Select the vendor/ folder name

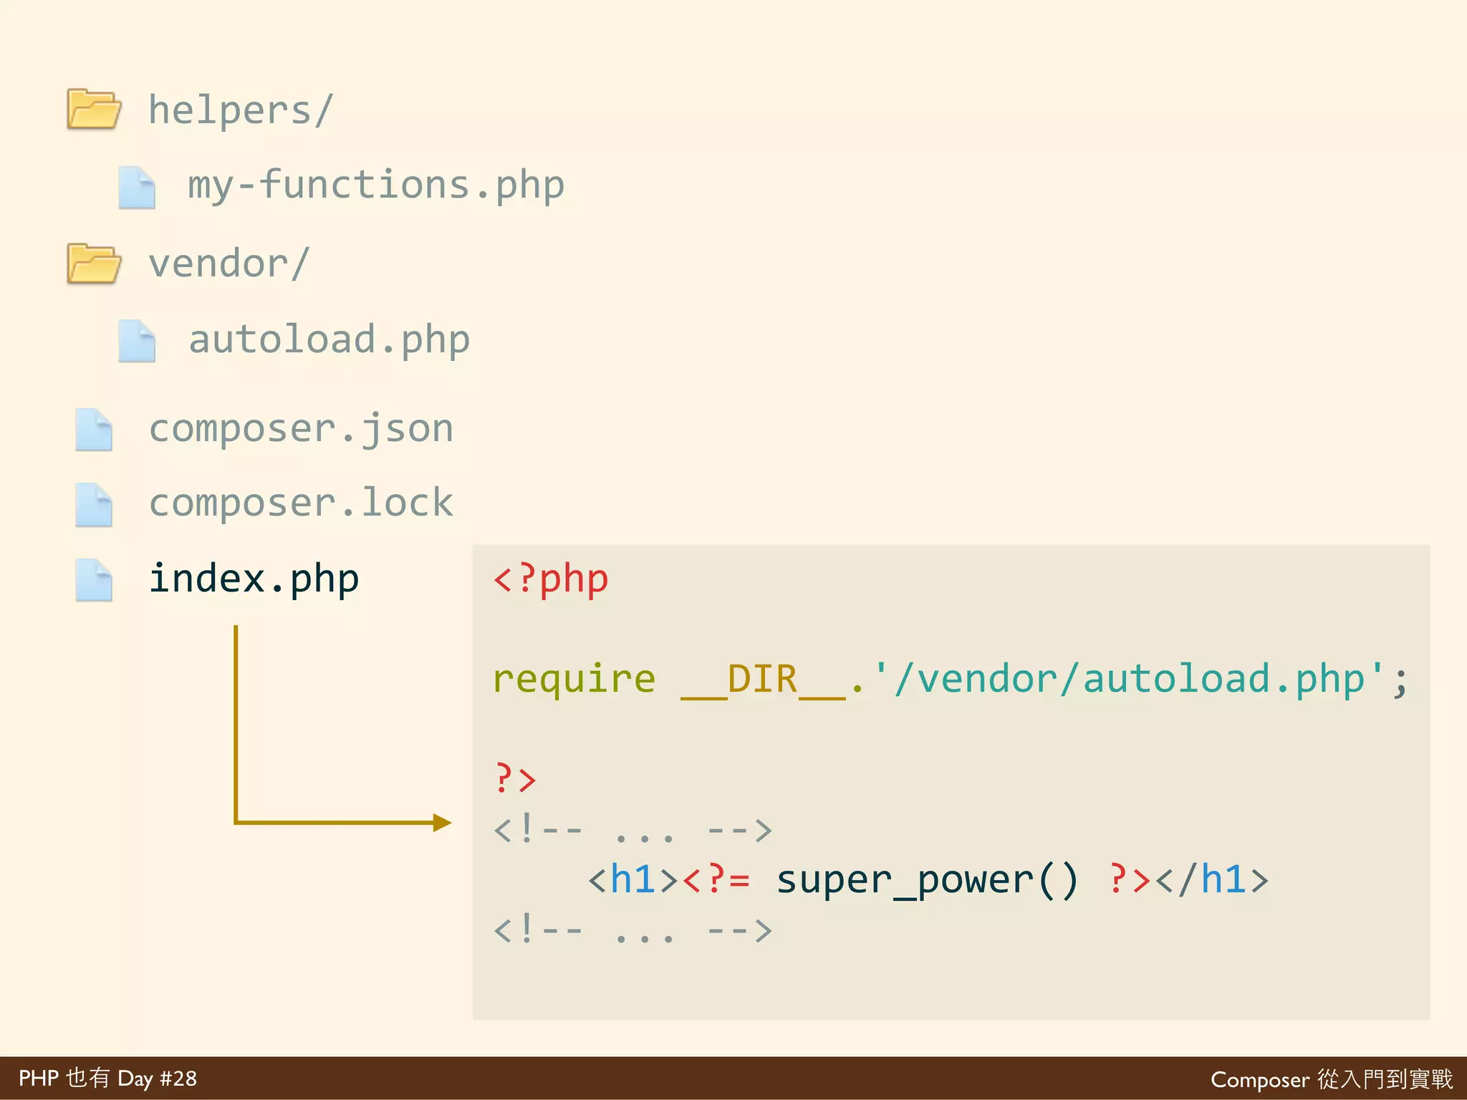point(229,264)
